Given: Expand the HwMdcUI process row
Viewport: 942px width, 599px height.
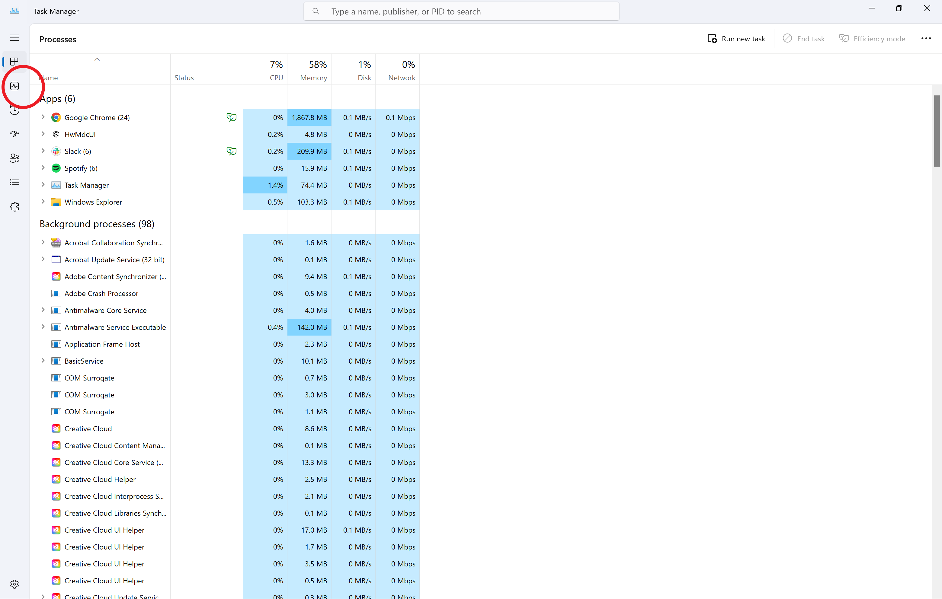Looking at the screenshot, I should point(43,134).
